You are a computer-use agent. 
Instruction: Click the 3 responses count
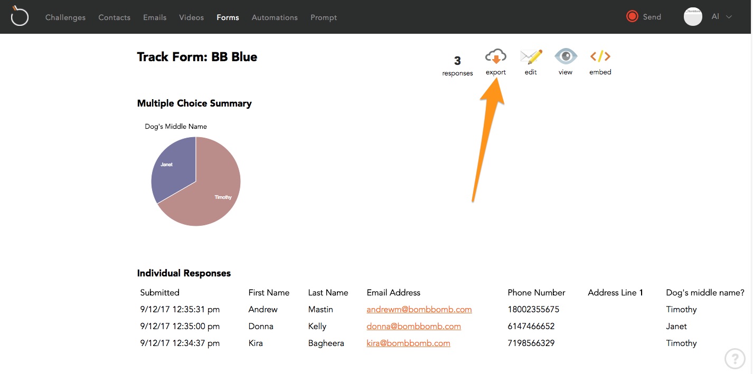[x=457, y=66]
